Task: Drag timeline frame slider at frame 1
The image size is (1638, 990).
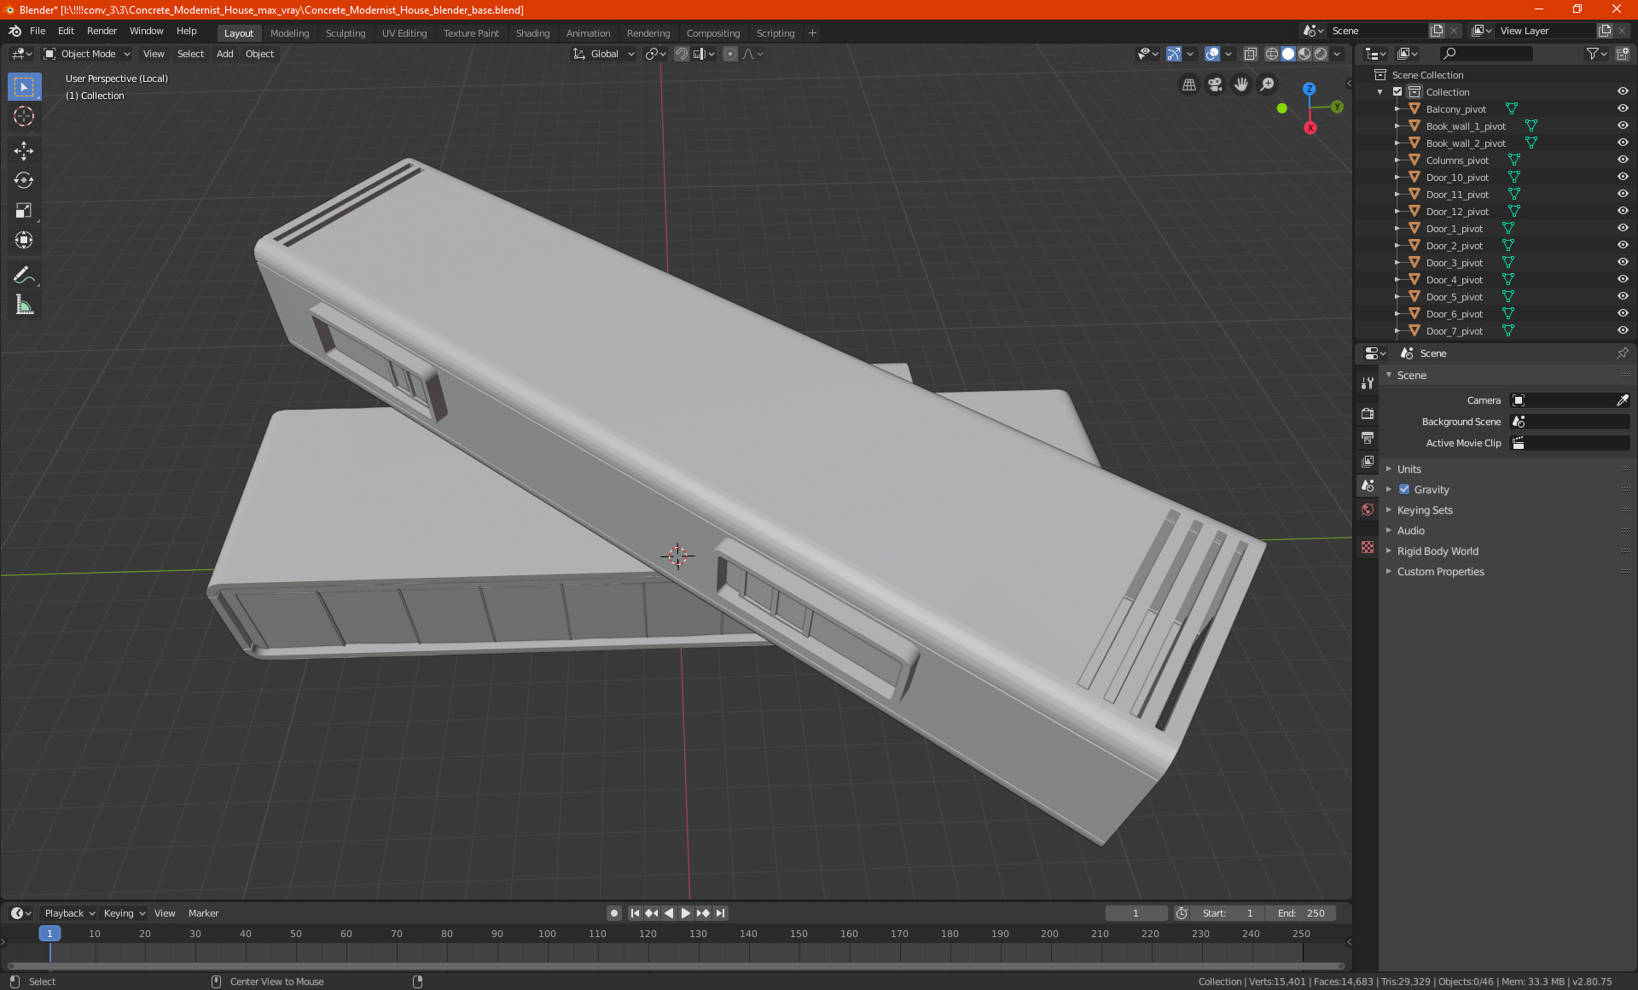Action: (x=49, y=934)
